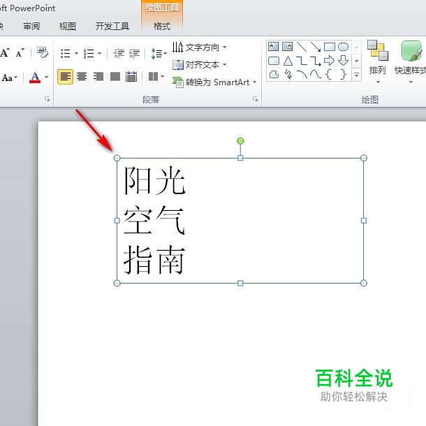
Task: Select the arc shape
Action: pyautogui.click(x=302, y=74)
